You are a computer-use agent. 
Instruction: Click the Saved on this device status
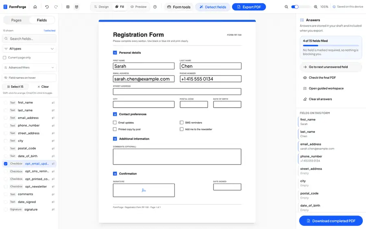tap(348, 7)
